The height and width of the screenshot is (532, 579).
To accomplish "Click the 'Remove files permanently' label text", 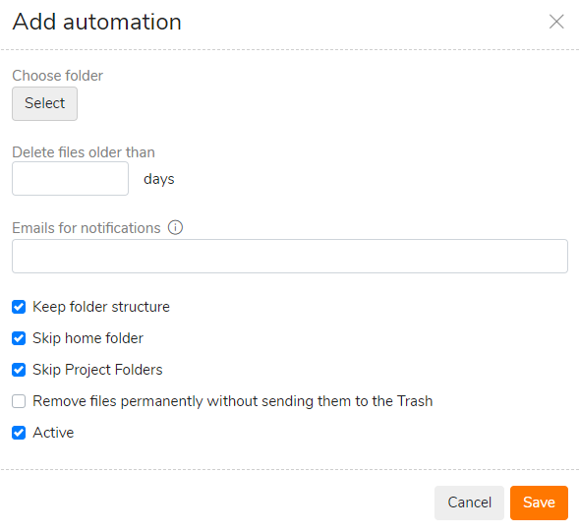I will click(233, 401).
